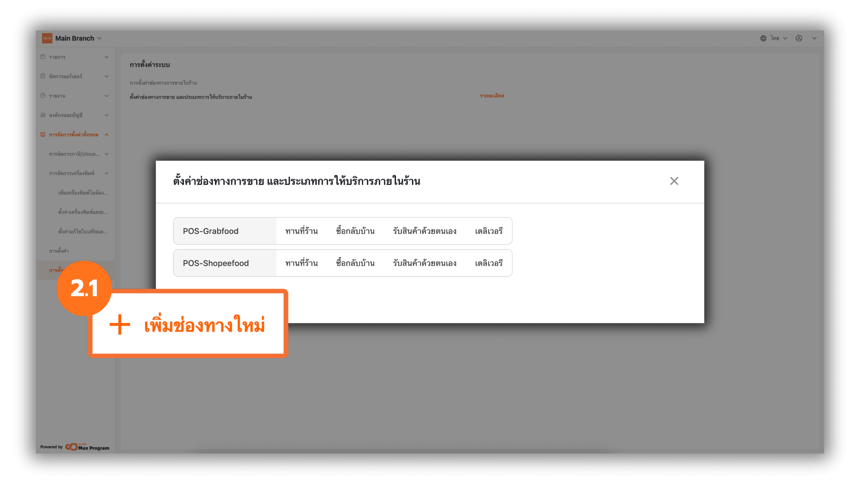Click the globe language icon
This screenshot has width=860, height=484.
(763, 39)
